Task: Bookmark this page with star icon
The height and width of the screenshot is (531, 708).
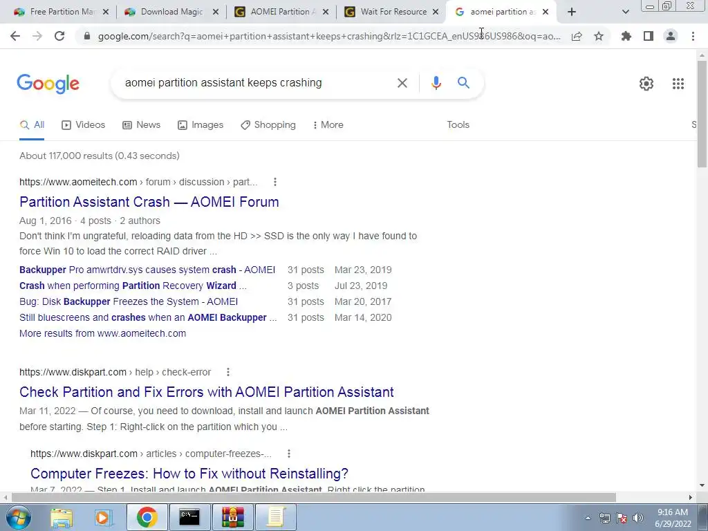Action: pyautogui.click(x=599, y=36)
